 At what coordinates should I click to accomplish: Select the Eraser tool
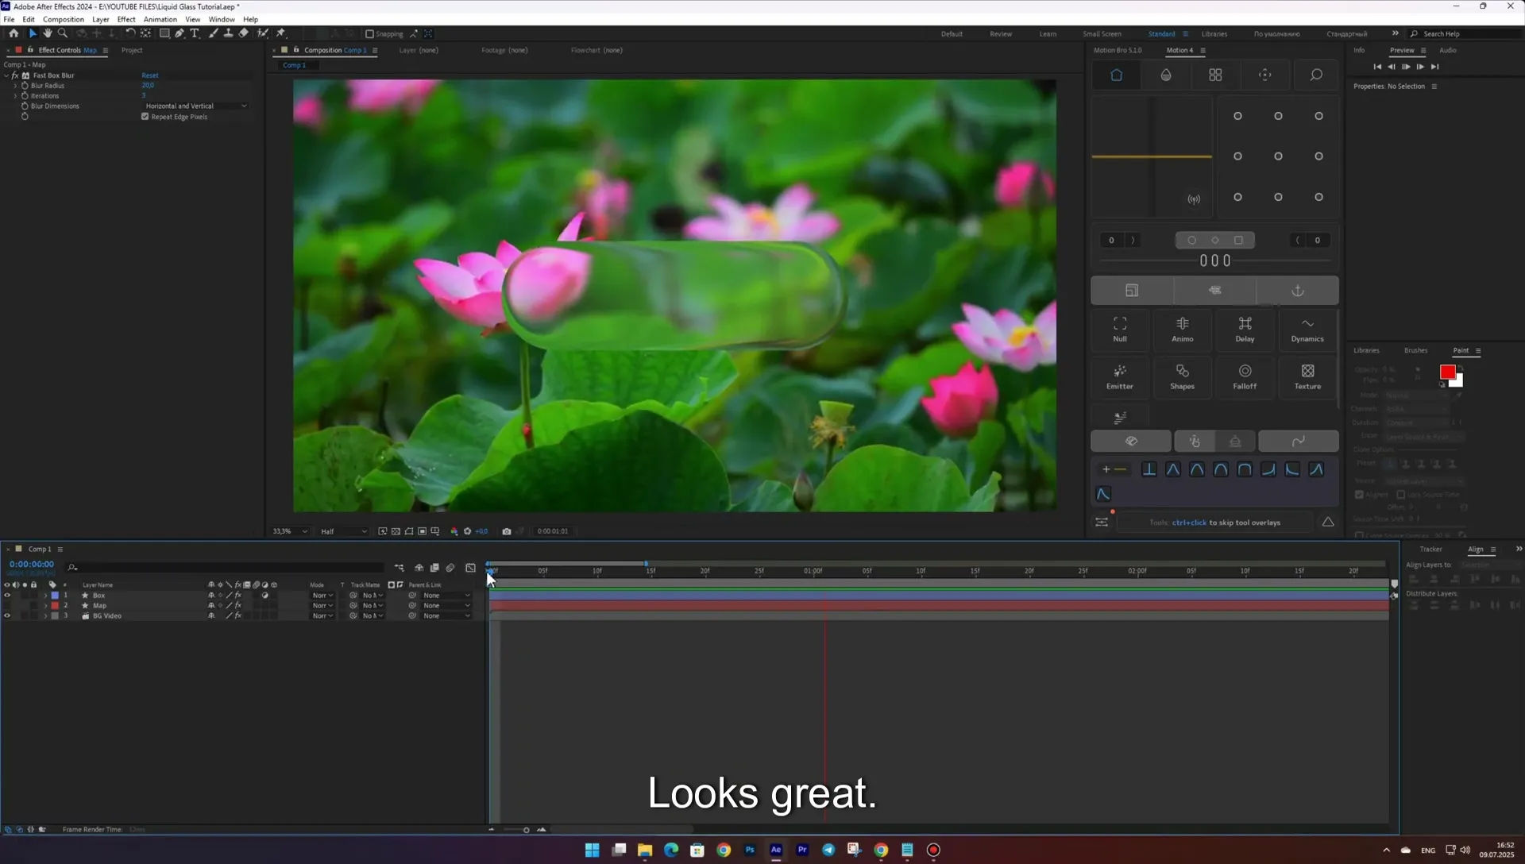tap(244, 33)
